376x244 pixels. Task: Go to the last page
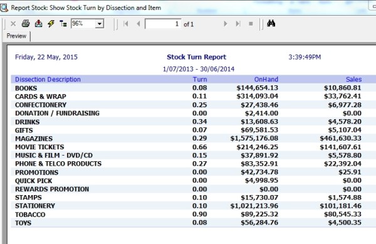[238, 24]
